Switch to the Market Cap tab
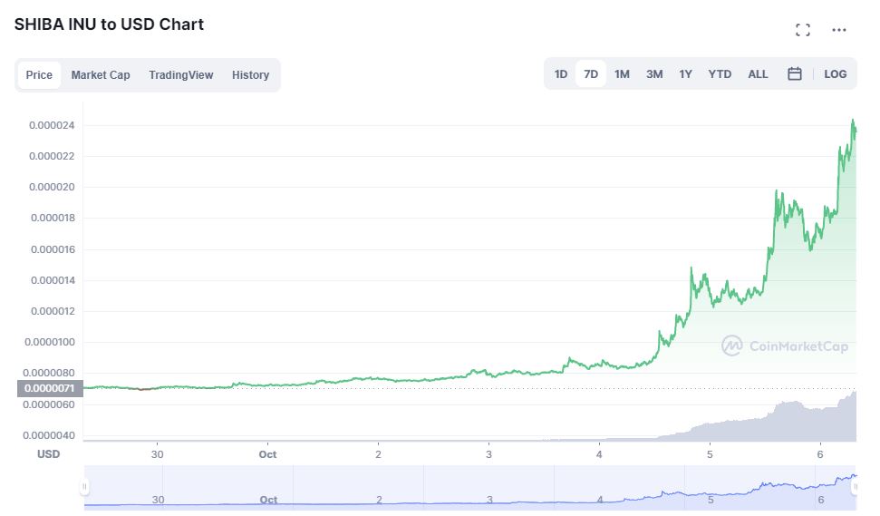Viewport: 880px width, 516px height. coord(101,75)
